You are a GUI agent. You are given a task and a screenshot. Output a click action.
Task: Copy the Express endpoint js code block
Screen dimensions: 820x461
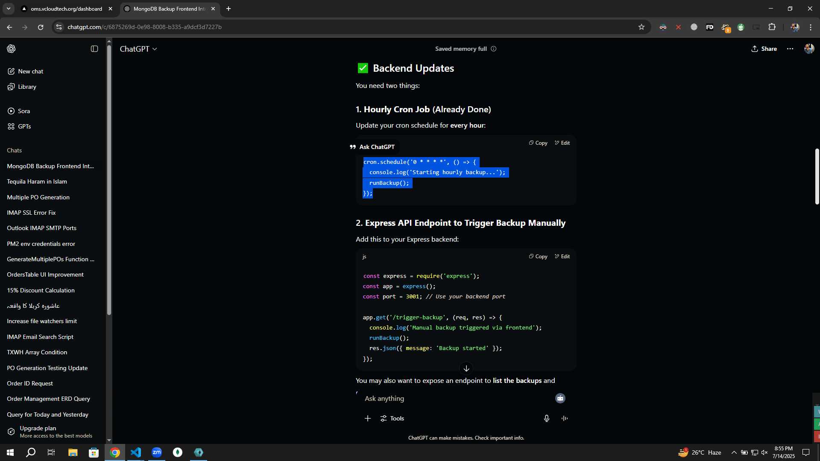click(x=538, y=257)
